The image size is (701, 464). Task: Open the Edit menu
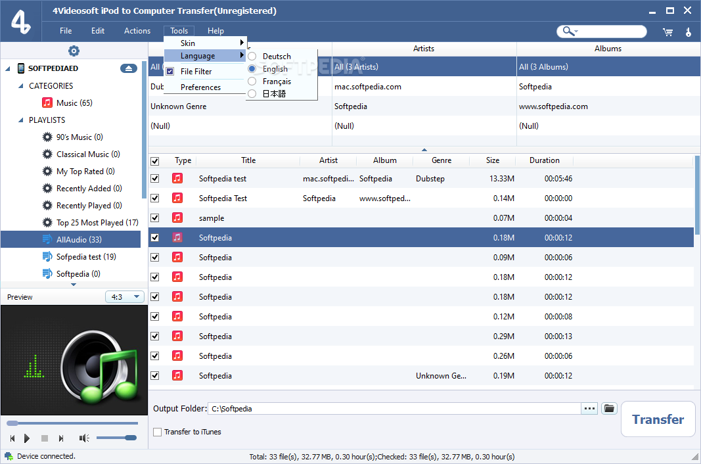98,31
